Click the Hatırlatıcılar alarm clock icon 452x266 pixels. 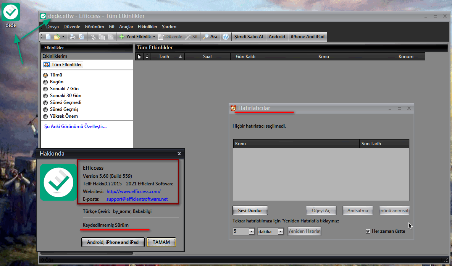click(x=233, y=108)
